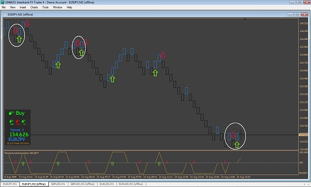This screenshot has width=311, height=187.
Task: Click the 14 Aug 13:55 time label
Action: click(x=212, y=177)
